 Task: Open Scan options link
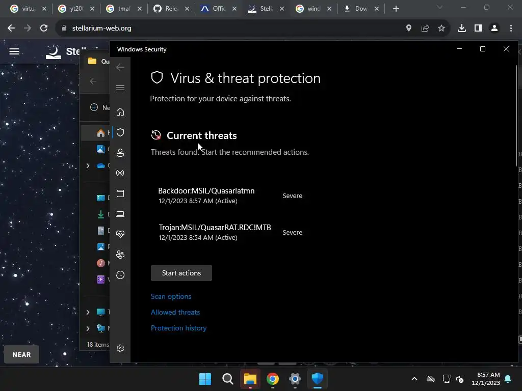171,297
